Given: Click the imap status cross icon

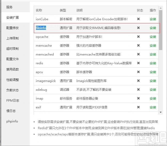Looking at the screenshot, I should click(x=138, y=98).
